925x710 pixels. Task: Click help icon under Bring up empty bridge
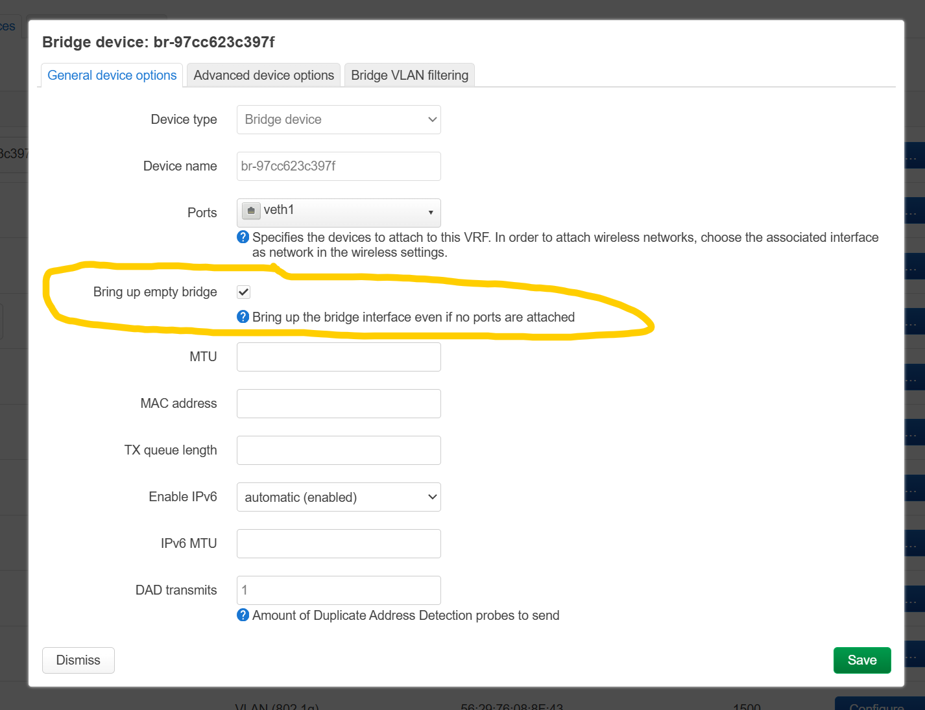pos(243,317)
